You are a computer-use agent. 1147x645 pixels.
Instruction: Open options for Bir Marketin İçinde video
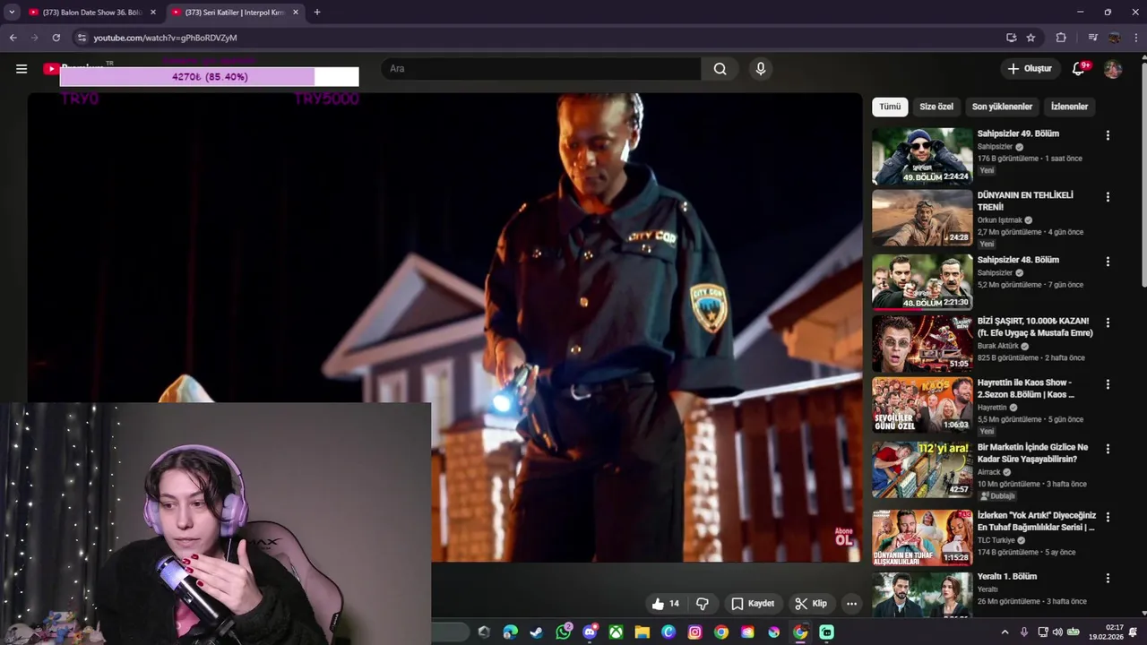click(x=1108, y=449)
